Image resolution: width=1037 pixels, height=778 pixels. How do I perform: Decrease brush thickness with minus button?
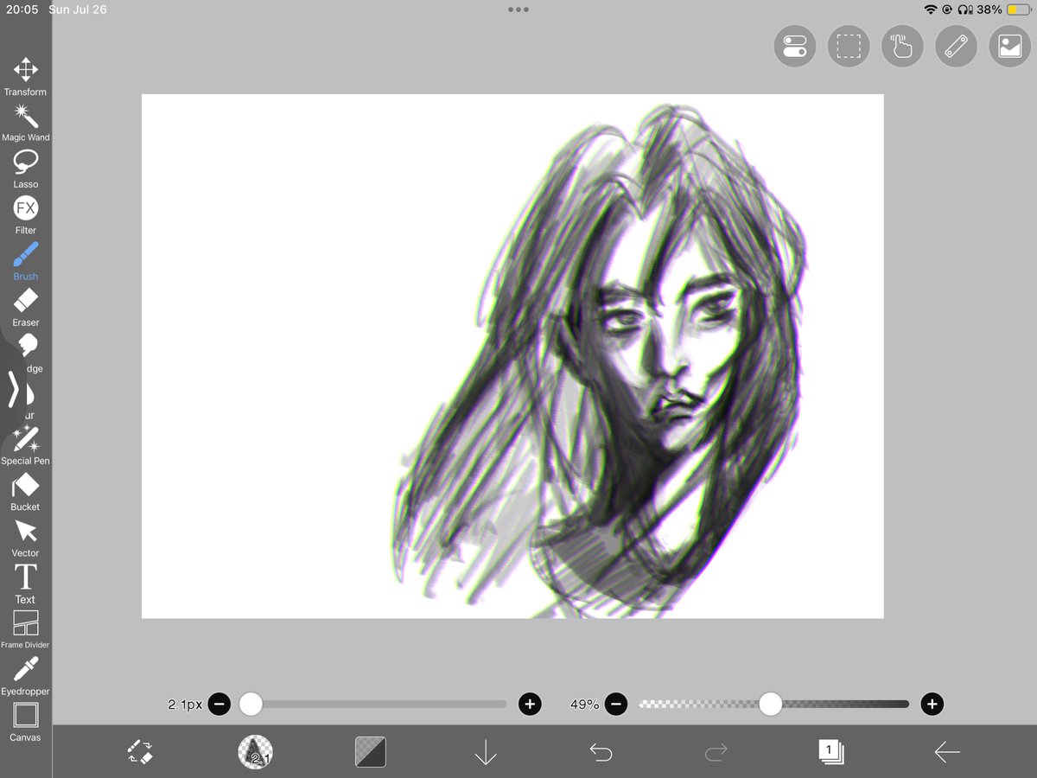pos(219,705)
